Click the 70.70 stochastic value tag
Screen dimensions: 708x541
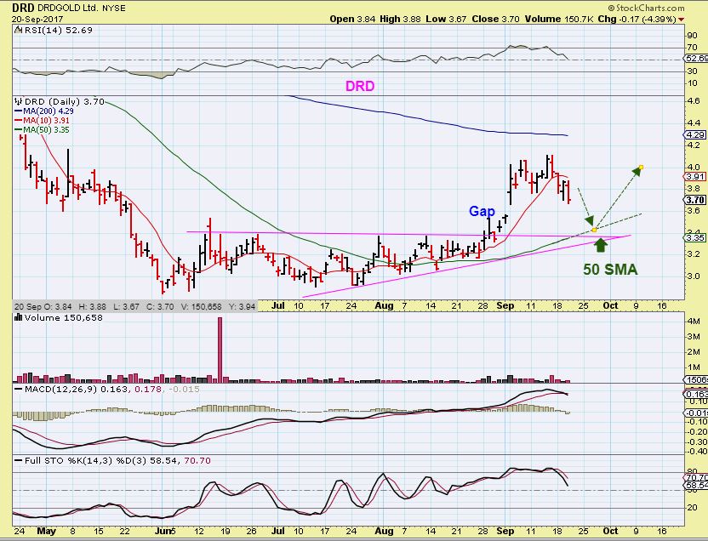(696, 476)
